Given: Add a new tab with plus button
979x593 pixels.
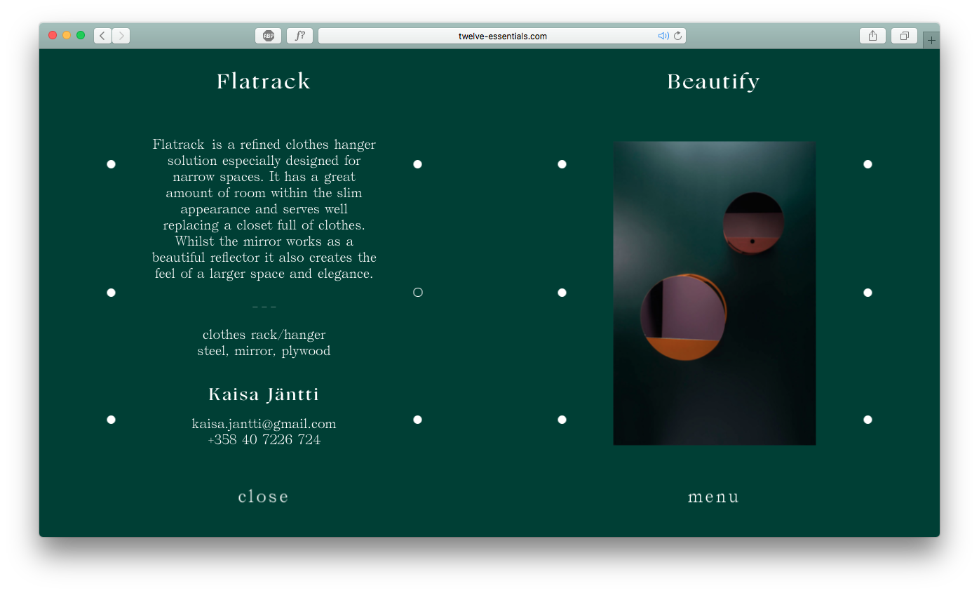Looking at the screenshot, I should coord(931,41).
